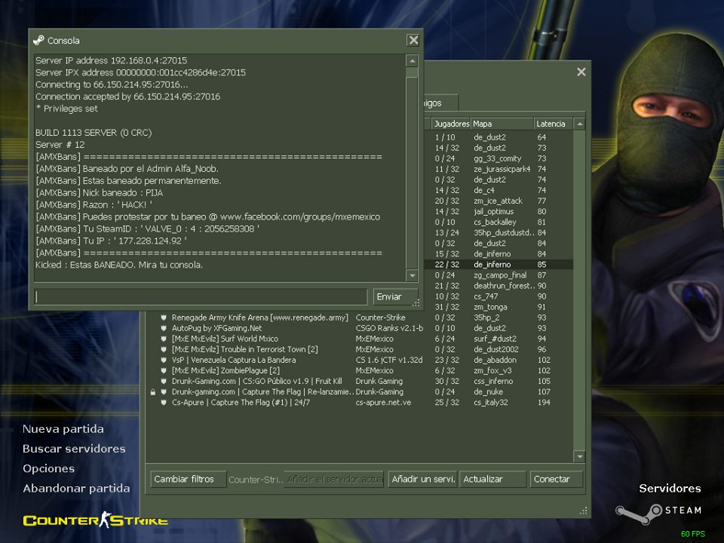Click the ze_jurassicpark4 map row
724x543 pixels.
tap(499, 169)
